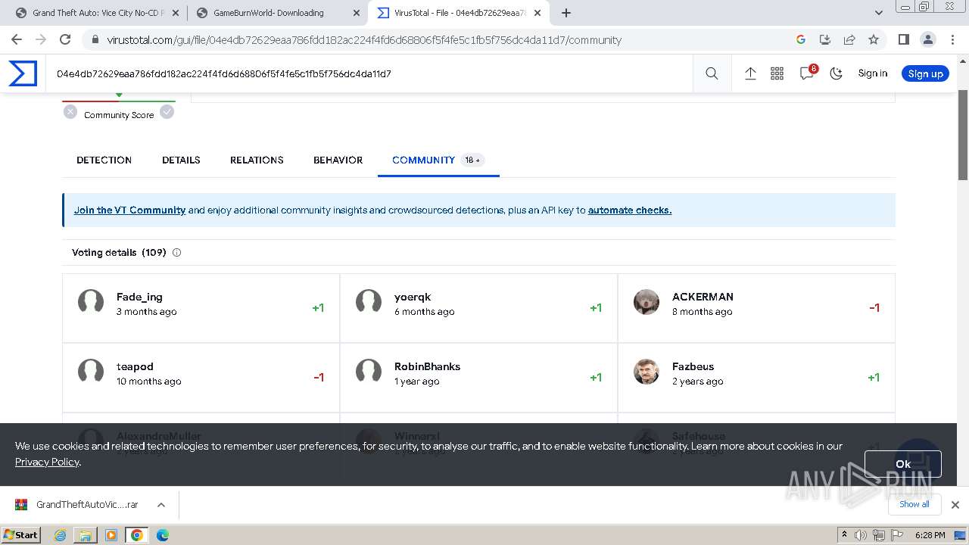
Task: Switch to the DETAILS tab
Action: (x=181, y=160)
